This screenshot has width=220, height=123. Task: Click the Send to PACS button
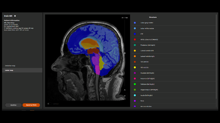point(31,105)
